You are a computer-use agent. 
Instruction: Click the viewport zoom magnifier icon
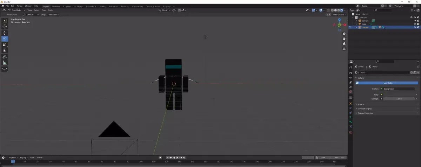(x=344, y=34)
